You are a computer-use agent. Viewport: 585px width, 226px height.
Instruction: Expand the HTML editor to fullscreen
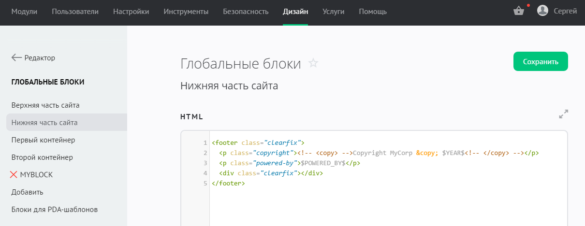(x=563, y=114)
